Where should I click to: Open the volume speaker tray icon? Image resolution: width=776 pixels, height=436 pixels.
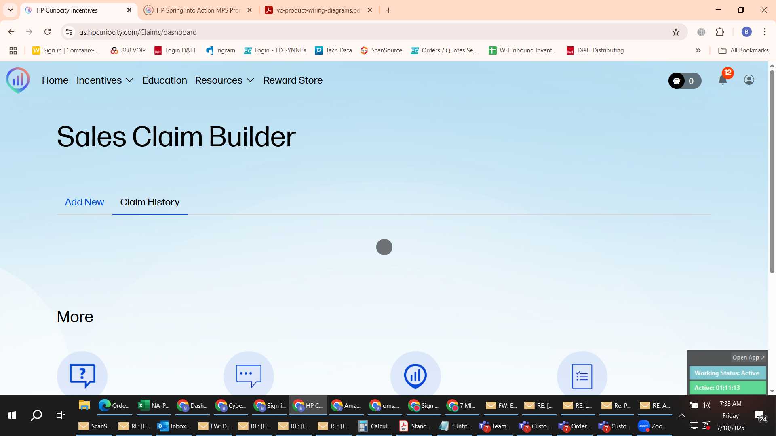[x=706, y=405]
